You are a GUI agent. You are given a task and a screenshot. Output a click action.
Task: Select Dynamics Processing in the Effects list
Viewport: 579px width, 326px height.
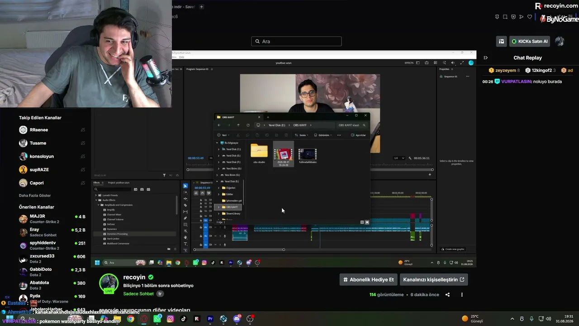(x=117, y=234)
